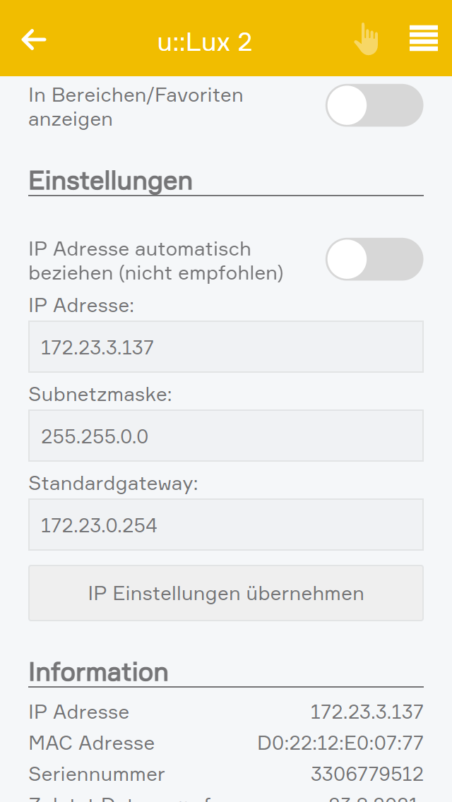Toggle 'IP Adresse automatisch beziehen' switch

click(x=374, y=259)
